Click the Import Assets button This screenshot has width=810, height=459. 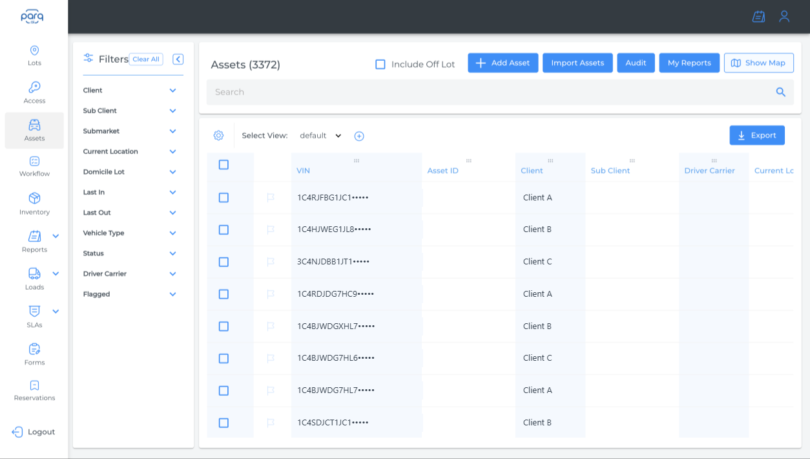coord(577,63)
